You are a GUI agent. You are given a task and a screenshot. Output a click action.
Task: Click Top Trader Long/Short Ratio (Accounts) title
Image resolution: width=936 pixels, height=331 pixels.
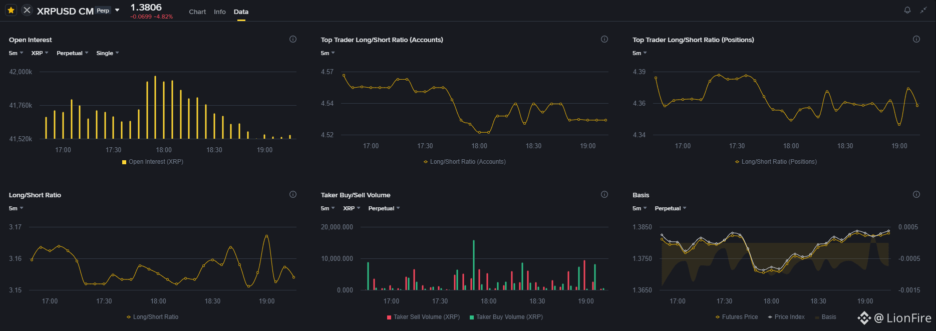coord(382,40)
